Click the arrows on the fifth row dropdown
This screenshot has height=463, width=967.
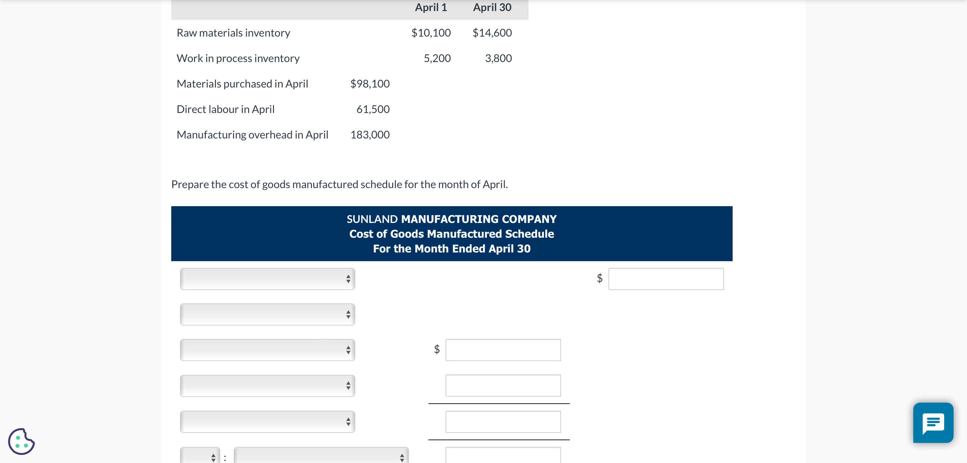click(x=349, y=421)
